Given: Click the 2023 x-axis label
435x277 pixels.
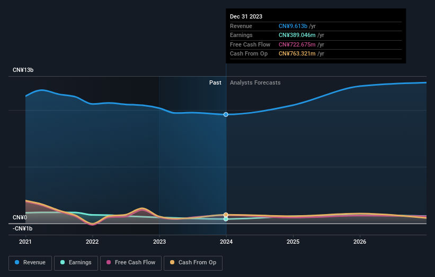Looking at the screenshot, I should 159,242.
